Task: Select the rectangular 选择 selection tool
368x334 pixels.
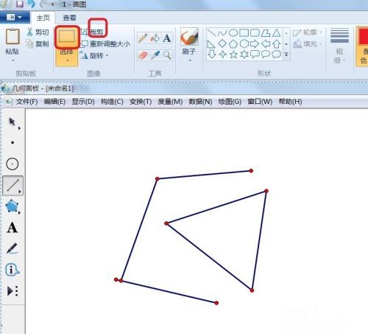Action: 67,37
